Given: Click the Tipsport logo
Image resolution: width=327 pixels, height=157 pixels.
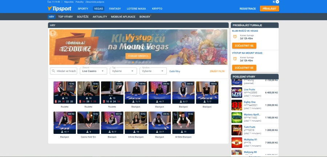Looking at the screenshot, I should [x=60, y=9].
